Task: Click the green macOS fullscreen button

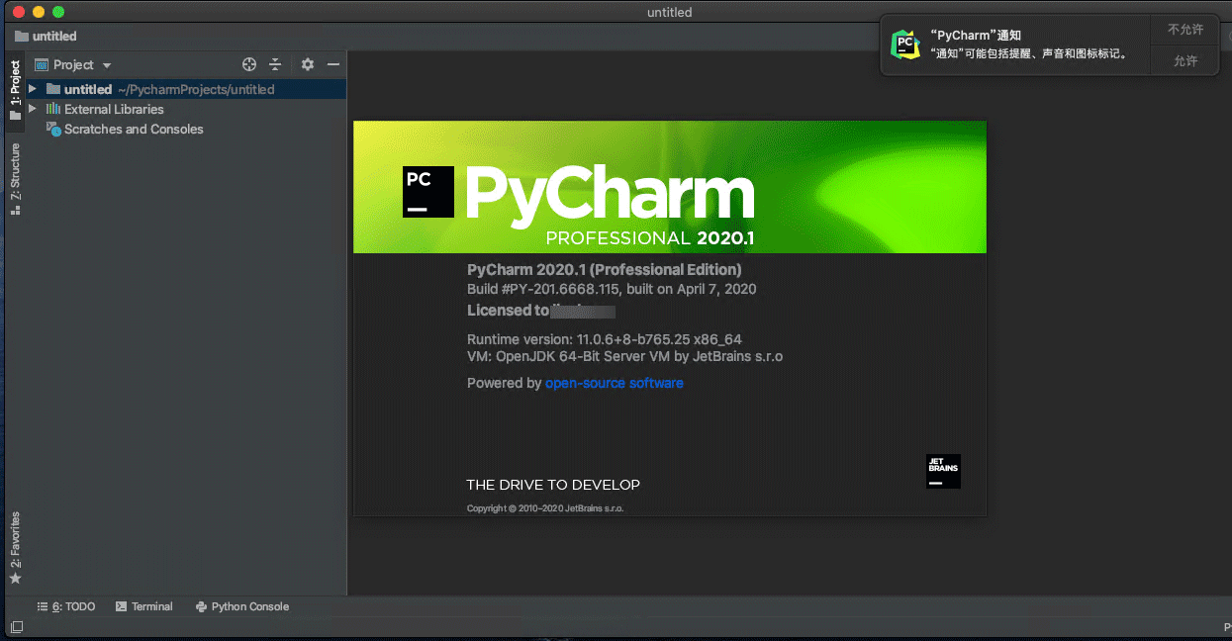Action: click(58, 12)
